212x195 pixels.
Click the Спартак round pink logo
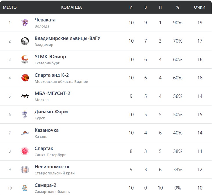pos(25,151)
